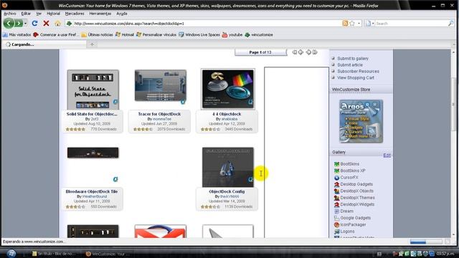Screen dimensions: 459x258
Task: Open a new tab with plus button
Action: tap(93, 44)
